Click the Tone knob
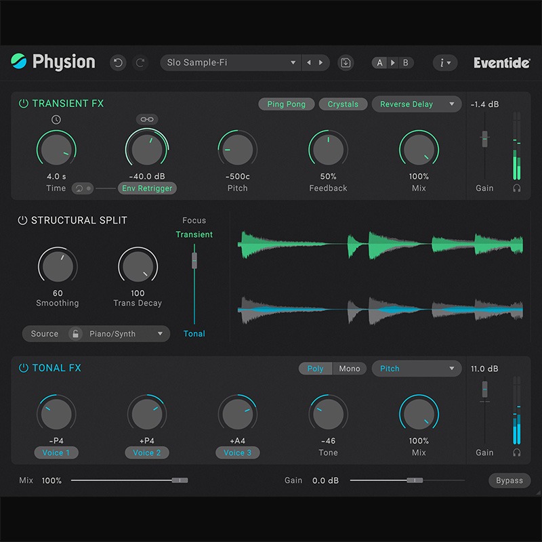Screen dimensions: 542x542 tap(328, 414)
